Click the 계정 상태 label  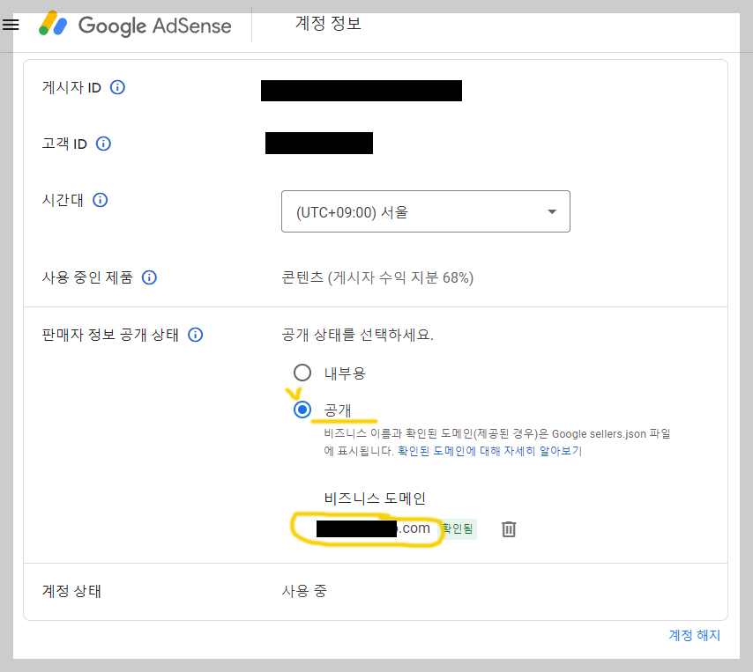(x=71, y=590)
